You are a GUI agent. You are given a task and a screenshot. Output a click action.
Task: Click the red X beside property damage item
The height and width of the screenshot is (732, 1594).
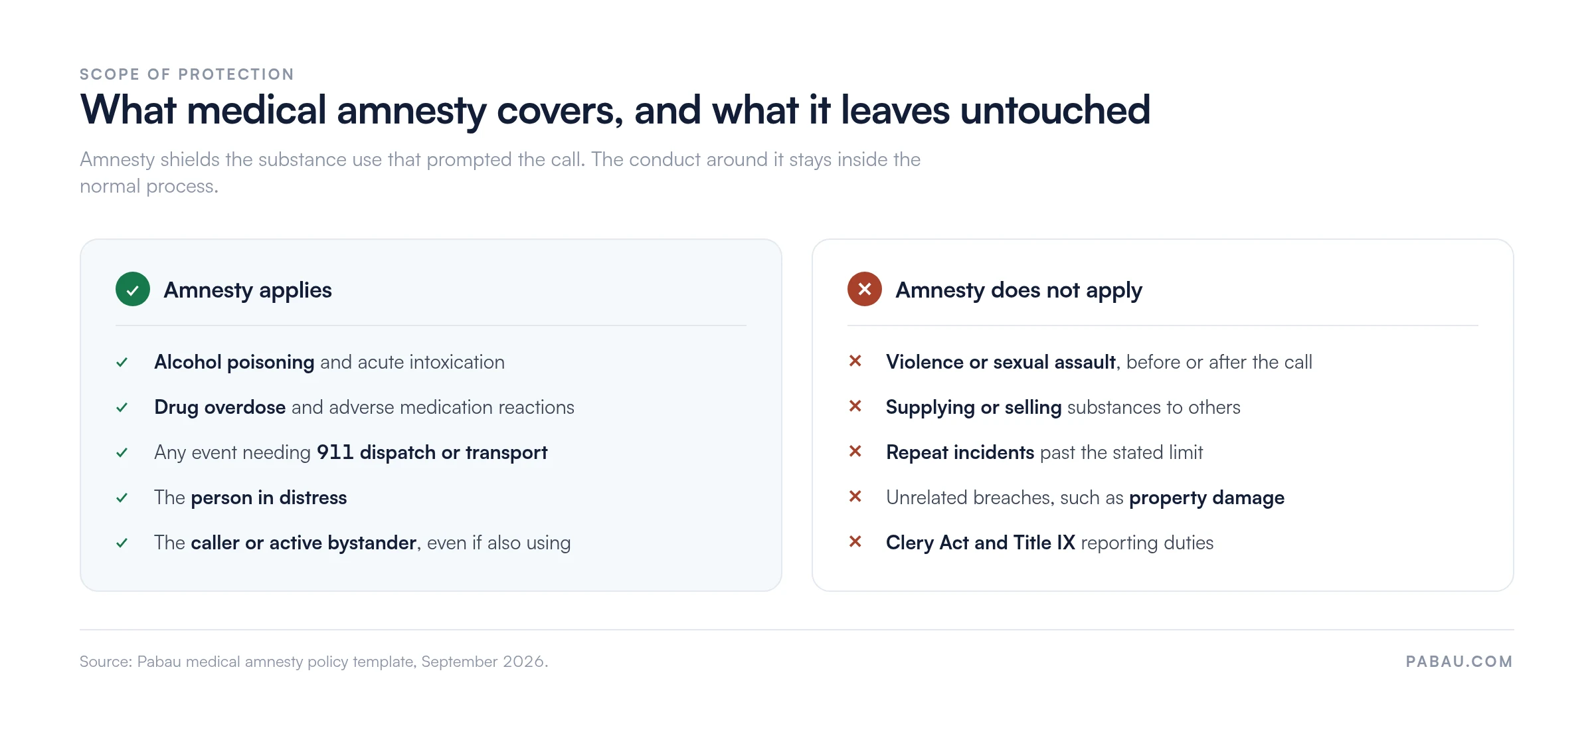855,496
